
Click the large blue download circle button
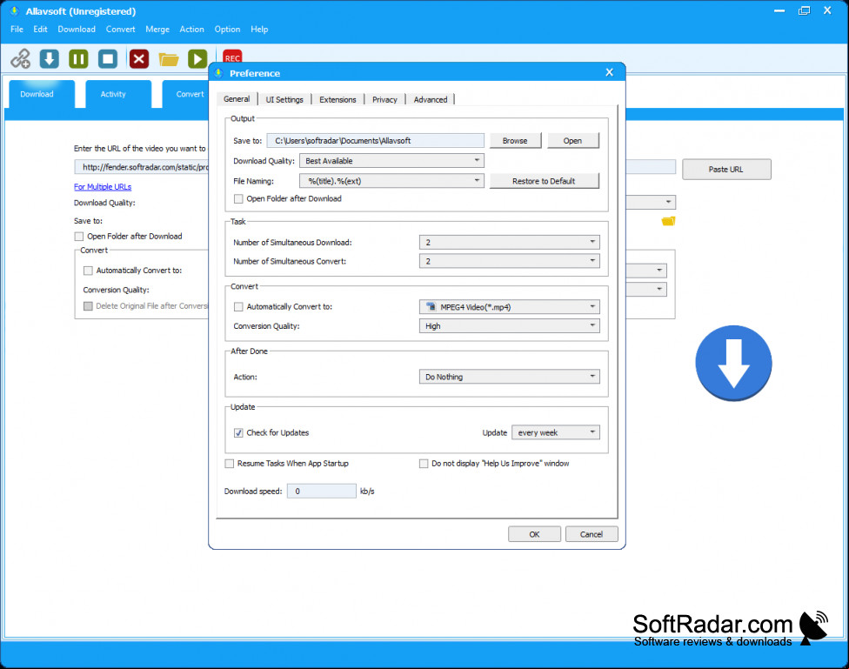(x=733, y=363)
